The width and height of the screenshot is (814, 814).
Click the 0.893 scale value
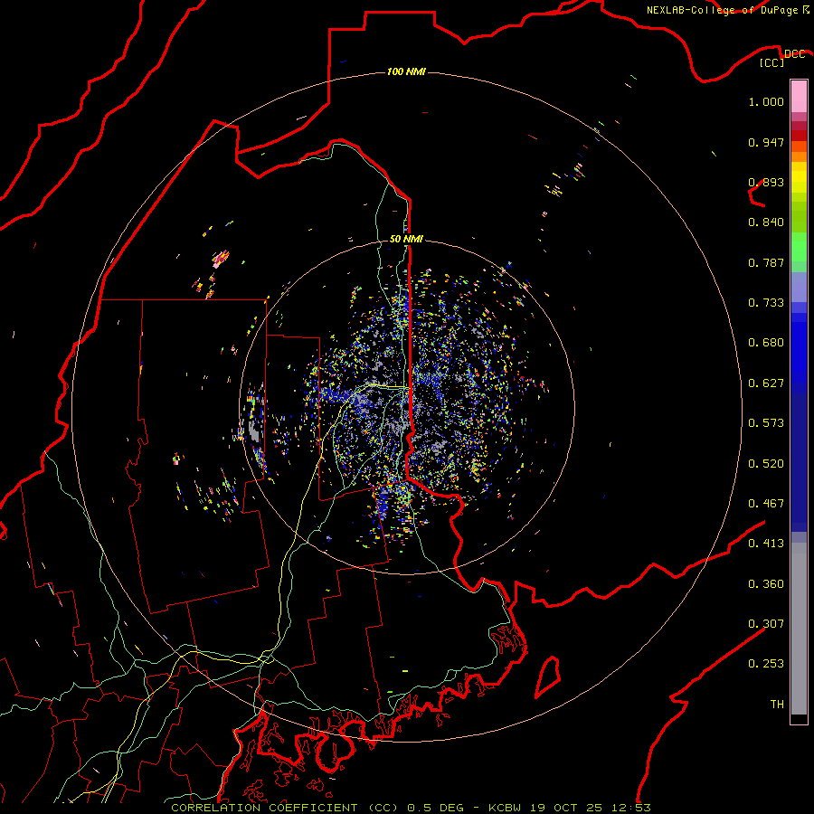[x=766, y=182]
